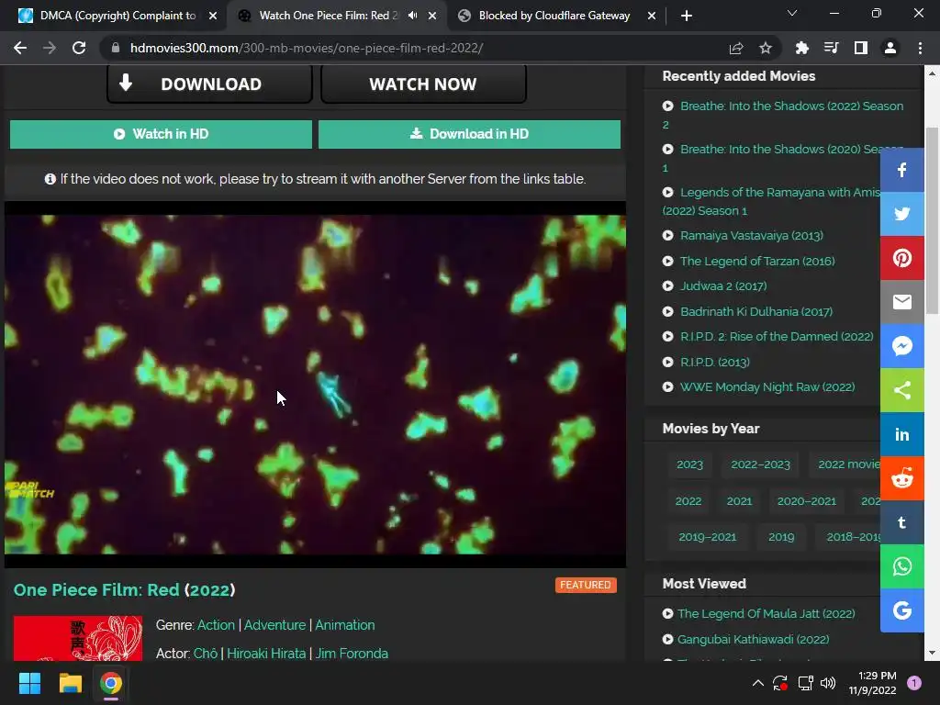
Task: Share page via email icon
Action: pyautogui.click(x=901, y=302)
